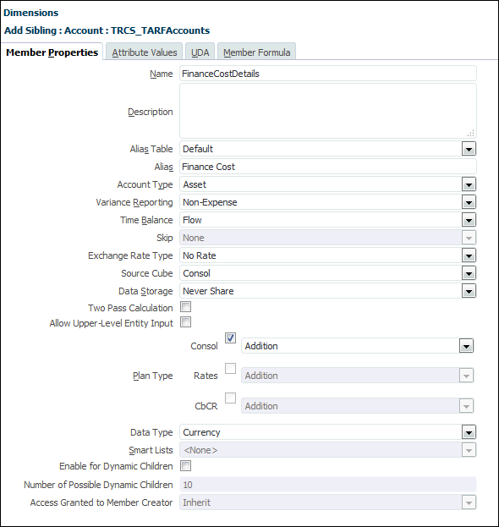The width and height of the screenshot is (499, 527).
Task: Switch to the Member Properties tab
Action: click(52, 52)
